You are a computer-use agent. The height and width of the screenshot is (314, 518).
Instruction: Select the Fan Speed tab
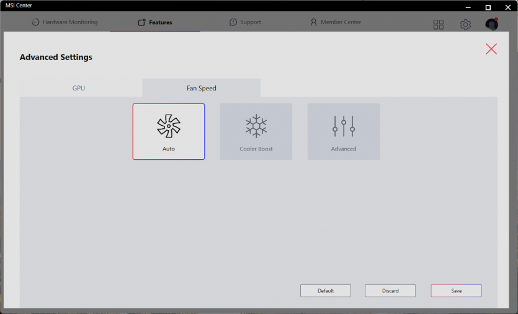click(202, 88)
